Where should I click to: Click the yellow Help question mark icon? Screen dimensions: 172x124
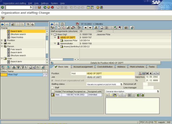[98, 7]
